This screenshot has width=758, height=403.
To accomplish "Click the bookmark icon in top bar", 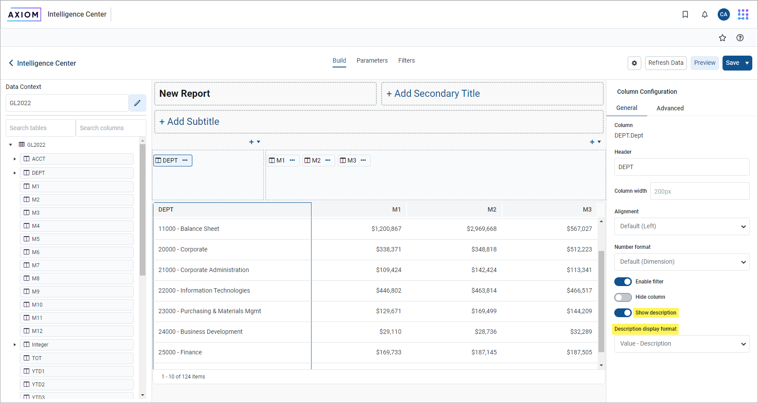I will pyautogui.click(x=685, y=14).
